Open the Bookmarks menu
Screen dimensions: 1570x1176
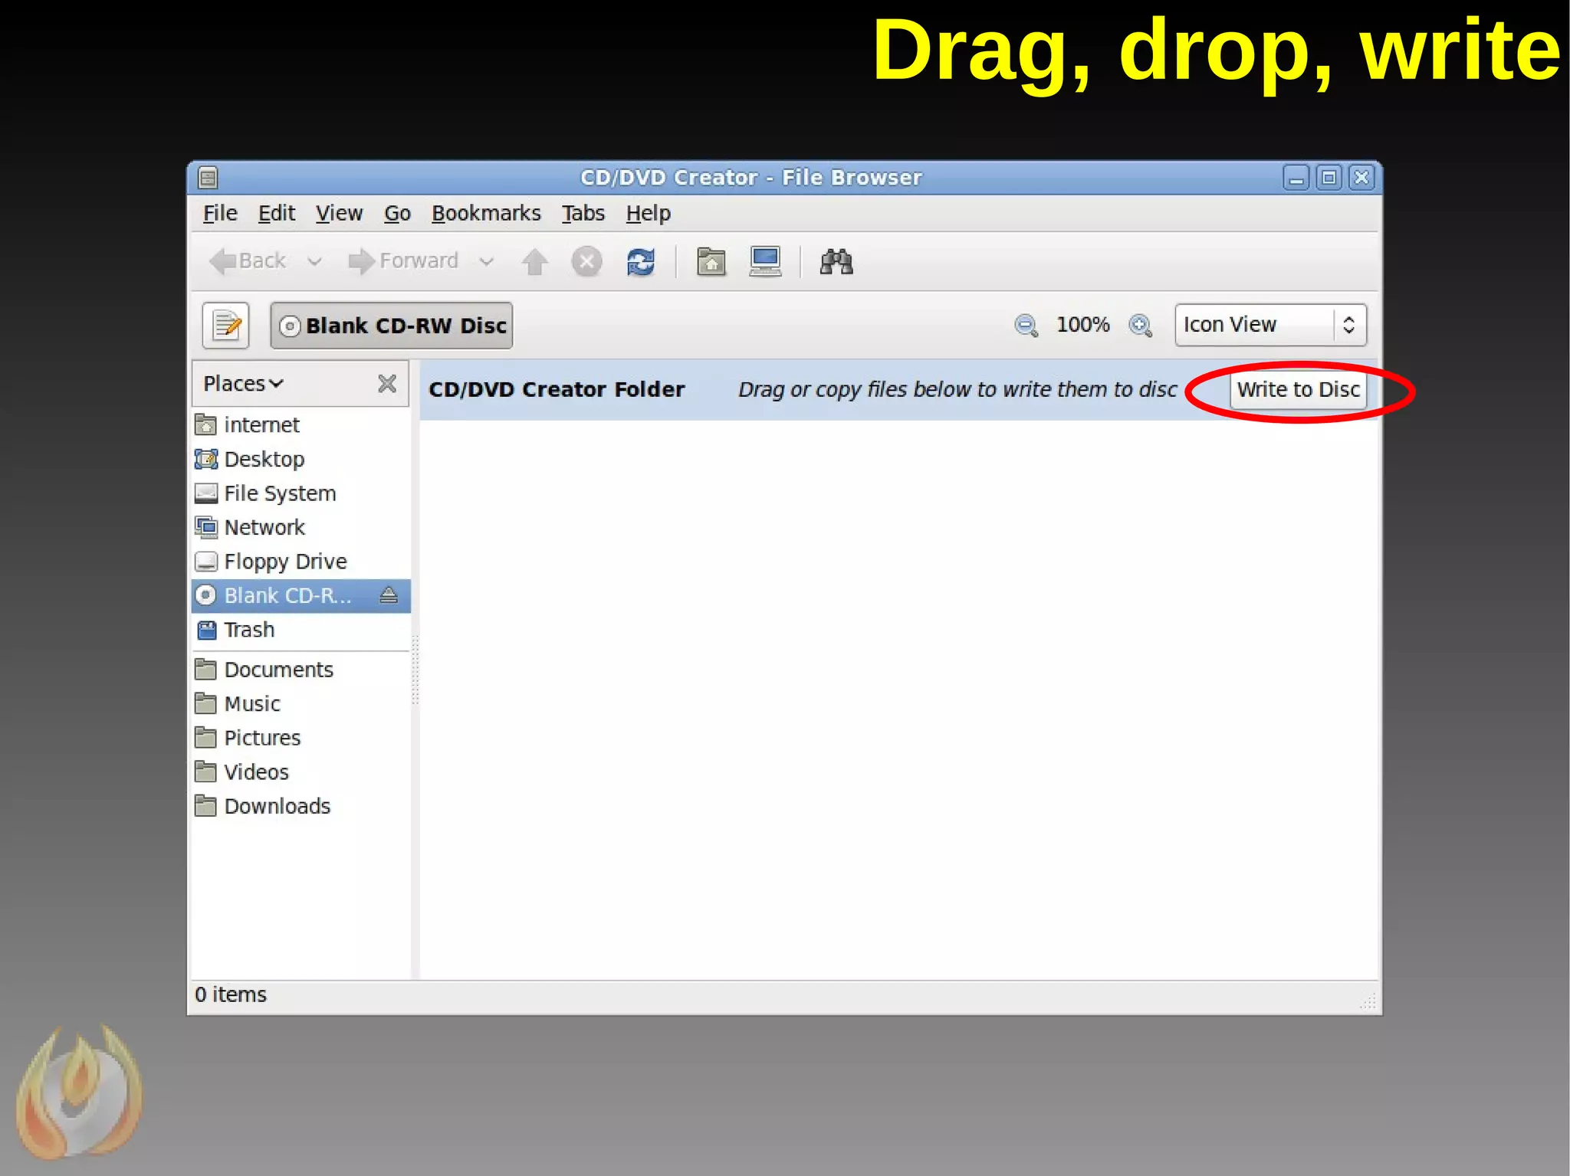[x=485, y=213]
